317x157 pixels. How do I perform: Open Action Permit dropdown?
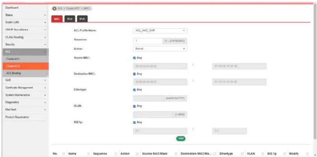point(160,49)
